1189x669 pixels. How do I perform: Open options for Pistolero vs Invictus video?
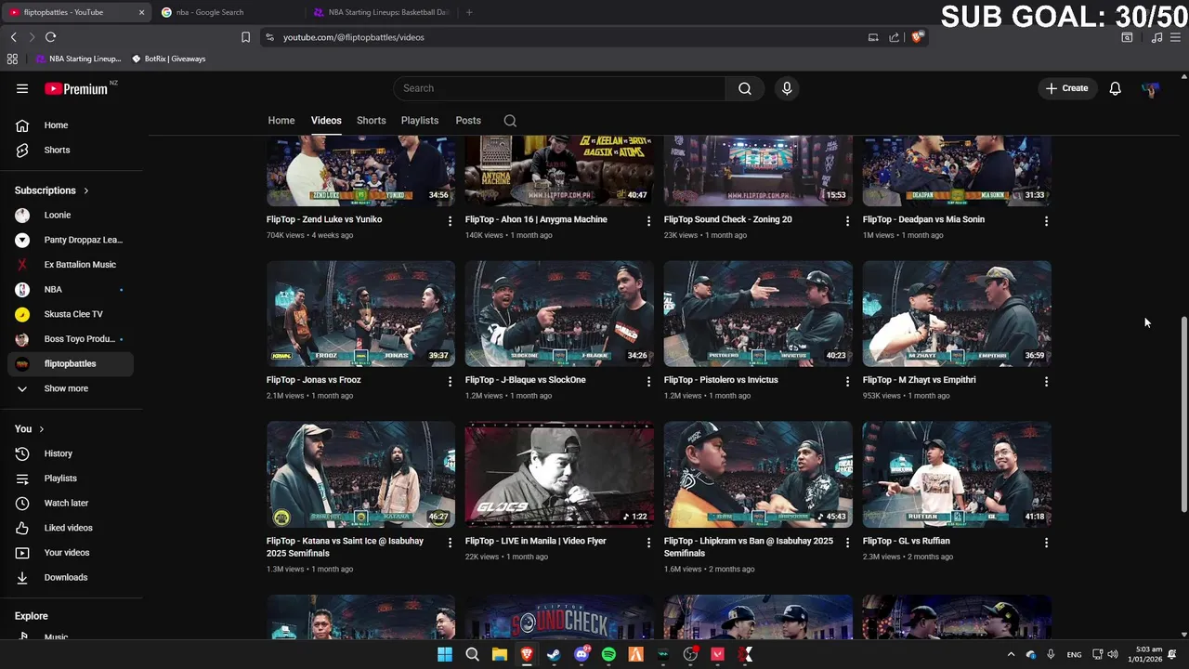pyautogui.click(x=847, y=382)
